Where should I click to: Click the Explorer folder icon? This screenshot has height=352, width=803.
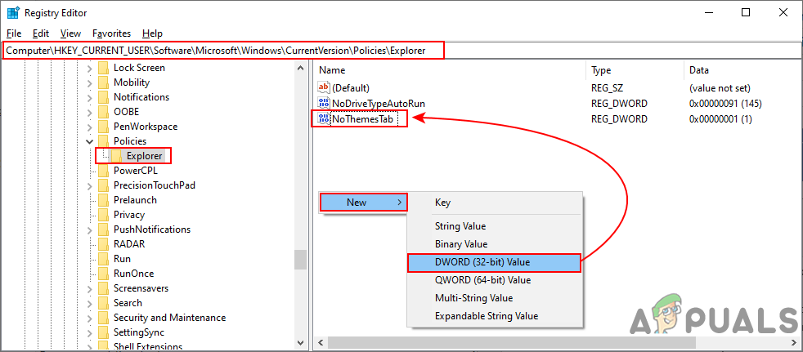pyautogui.click(x=117, y=156)
